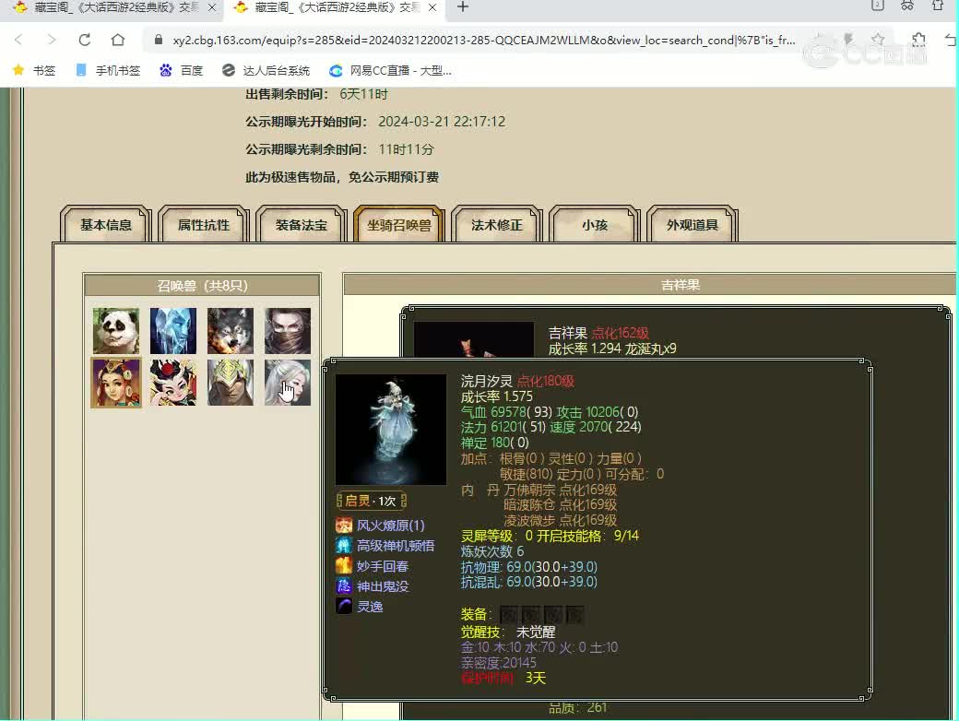Switch to the 外观道具 tab
Viewport: 959px width, 721px height.
coord(693,224)
